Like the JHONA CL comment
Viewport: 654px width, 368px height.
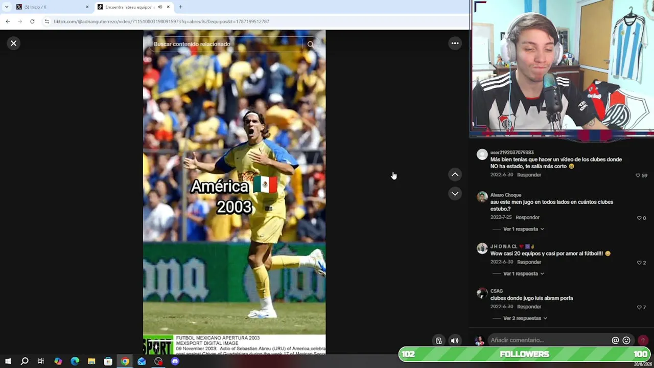click(x=639, y=263)
